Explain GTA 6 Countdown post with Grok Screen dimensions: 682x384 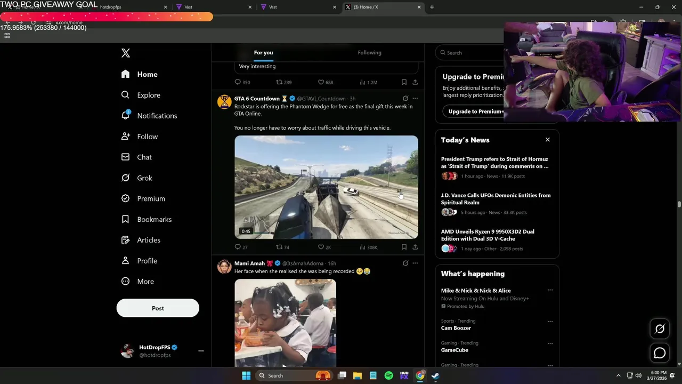point(405,99)
